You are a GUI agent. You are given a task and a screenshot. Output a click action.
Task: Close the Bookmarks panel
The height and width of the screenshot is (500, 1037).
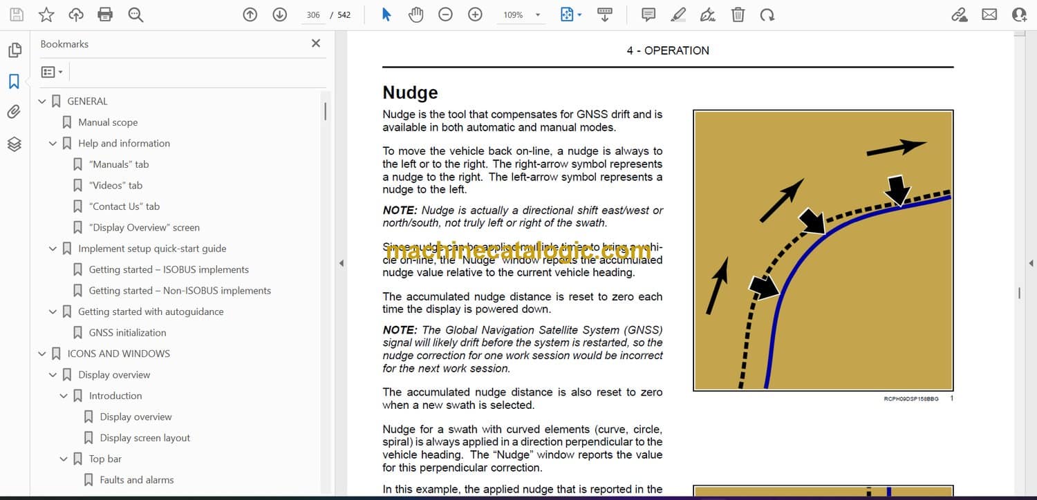coord(316,44)
